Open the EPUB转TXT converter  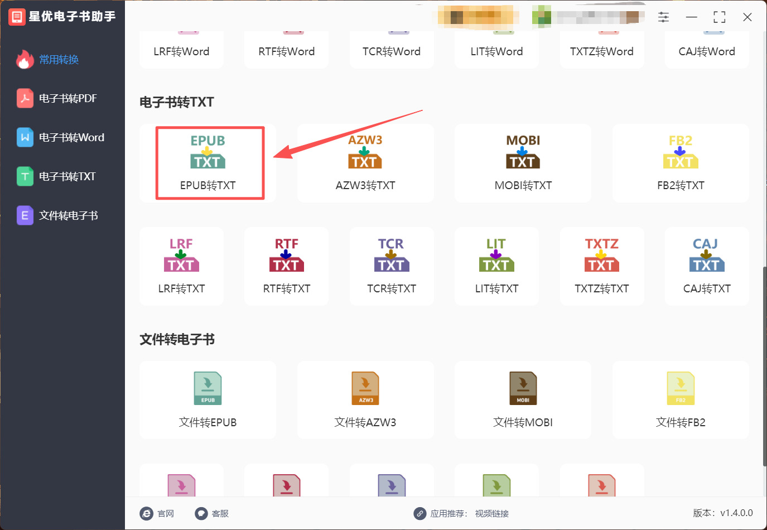tap(208, 163)
